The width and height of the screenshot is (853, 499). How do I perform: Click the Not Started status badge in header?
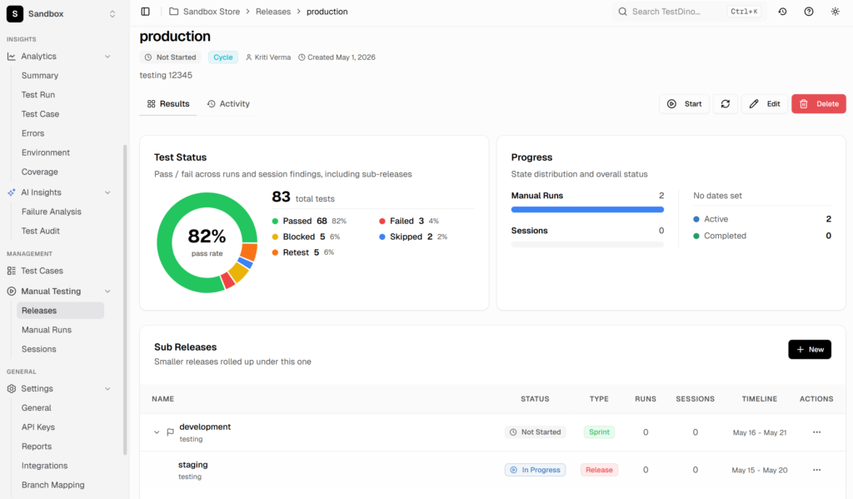170,57
